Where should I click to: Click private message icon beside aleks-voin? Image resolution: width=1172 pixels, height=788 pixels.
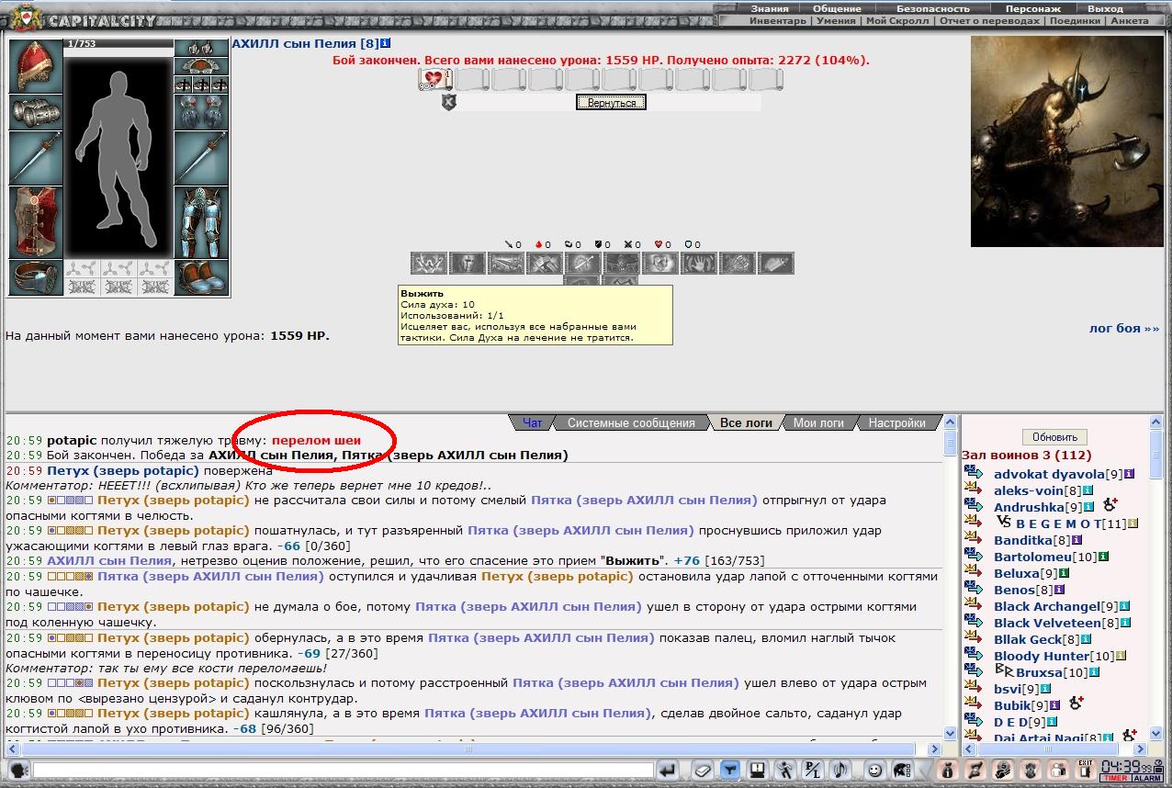(x=974, y=490)
